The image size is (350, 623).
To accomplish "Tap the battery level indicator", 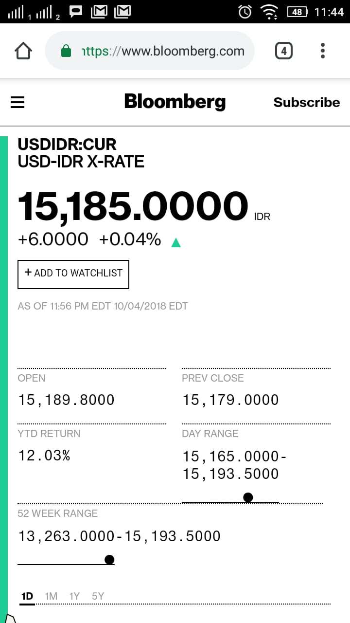I will click(297, 12).
